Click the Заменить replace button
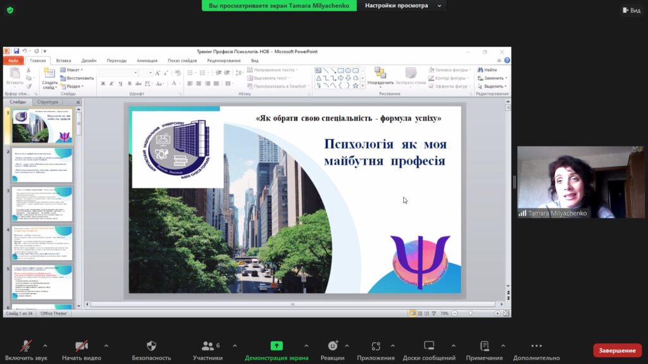 point(492,78)
